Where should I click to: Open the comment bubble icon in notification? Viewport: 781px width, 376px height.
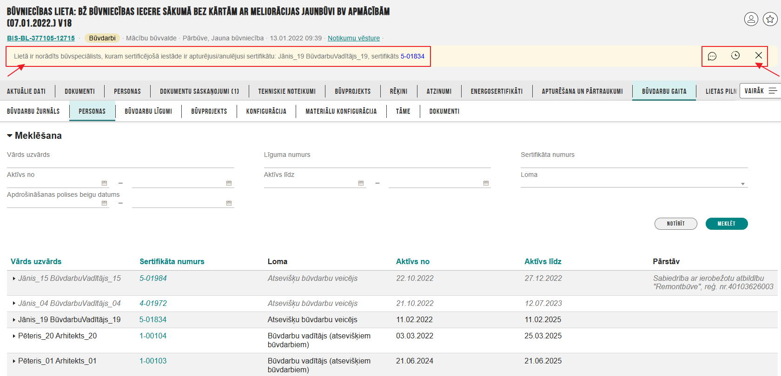click(712, 56)
